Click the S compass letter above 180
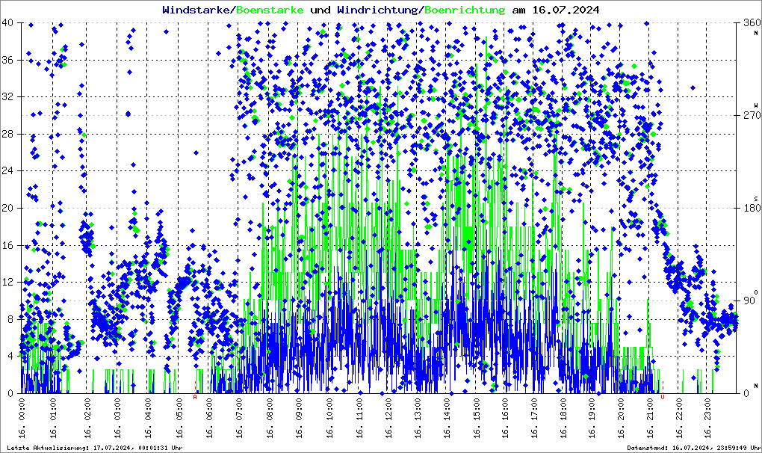 756,198
